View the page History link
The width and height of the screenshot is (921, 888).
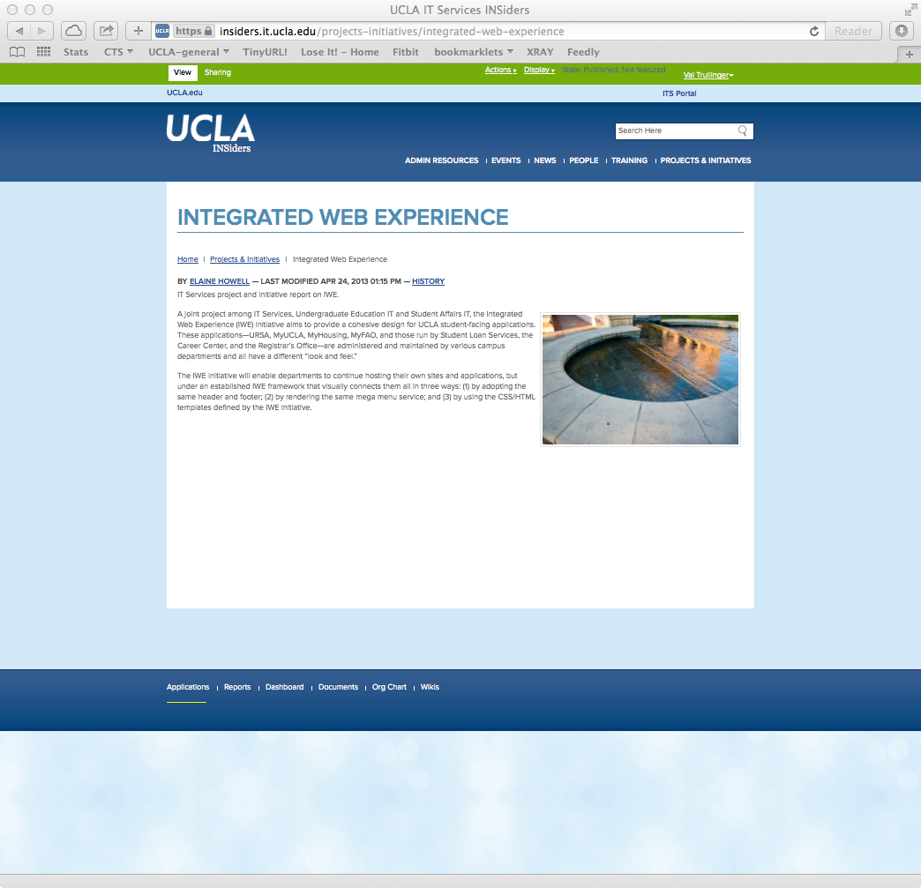[428, 281]
